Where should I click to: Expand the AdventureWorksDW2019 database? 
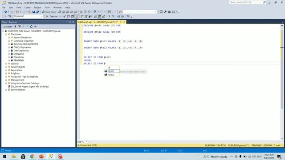coord(9,44)
